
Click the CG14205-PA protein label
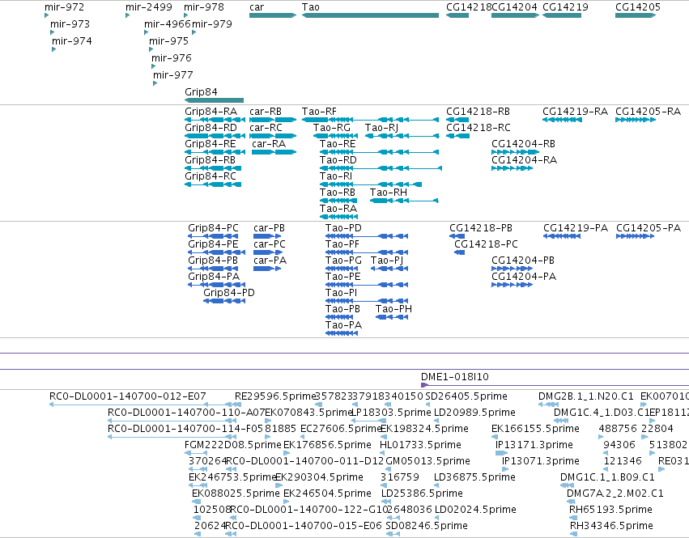click(649, 228)
